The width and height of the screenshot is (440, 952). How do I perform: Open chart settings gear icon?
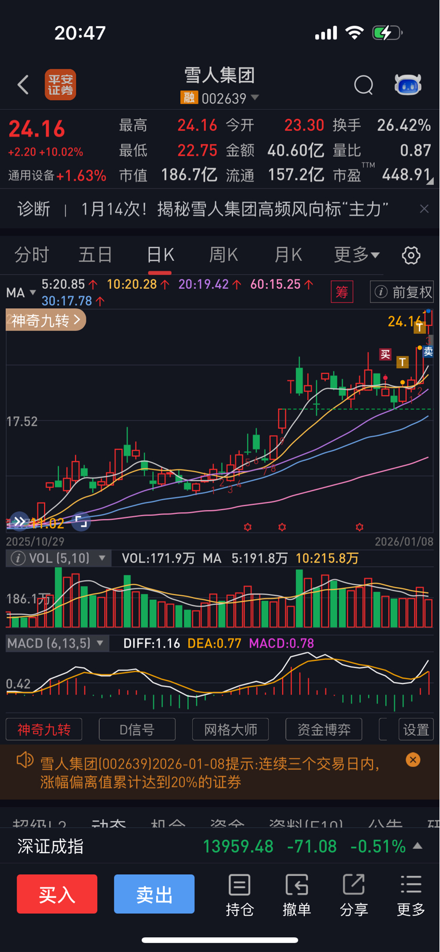[x=411, y=255]
